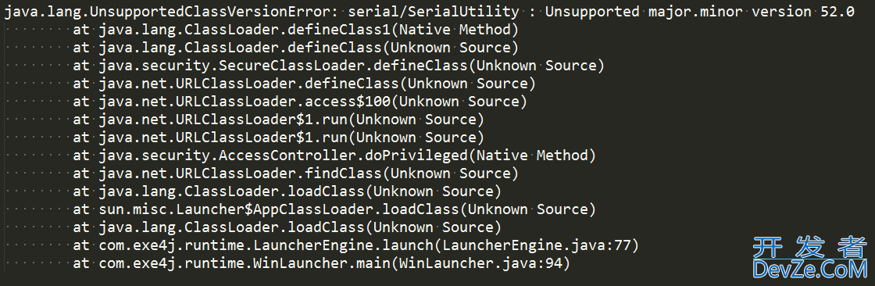
Task: Select the SecureClassLoader.defineClass stack line
Action: pos(339,66)
